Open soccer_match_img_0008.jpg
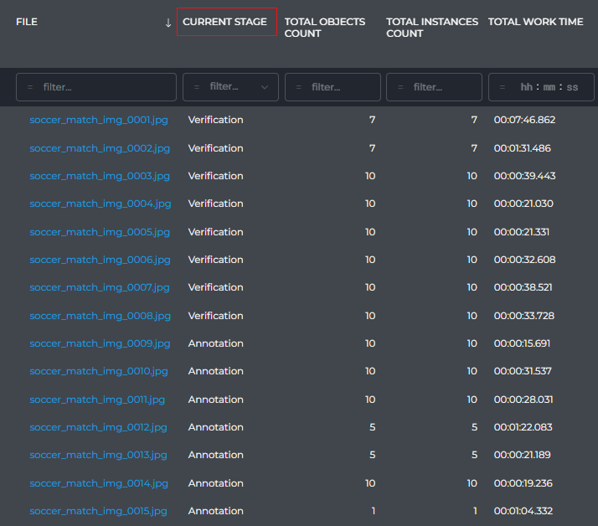This screenshot has width=598, height=526. click(x=100, y=316)
